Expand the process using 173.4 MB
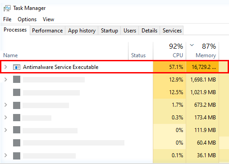The height and width of the screenshot is (164, 229). point(5,117)
